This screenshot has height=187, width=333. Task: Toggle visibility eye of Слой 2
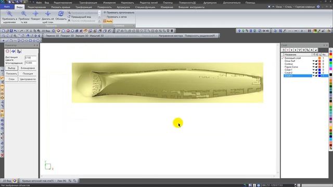[x=313, y=73]
